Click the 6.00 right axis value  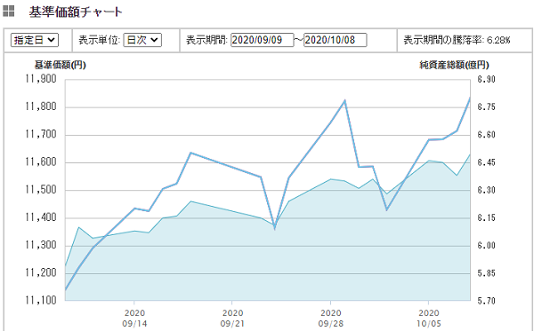(486, 246)
